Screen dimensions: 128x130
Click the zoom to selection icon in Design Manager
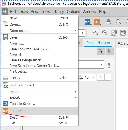110,51
